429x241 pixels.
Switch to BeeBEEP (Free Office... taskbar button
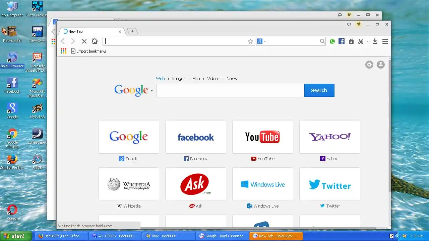(61, 236)
